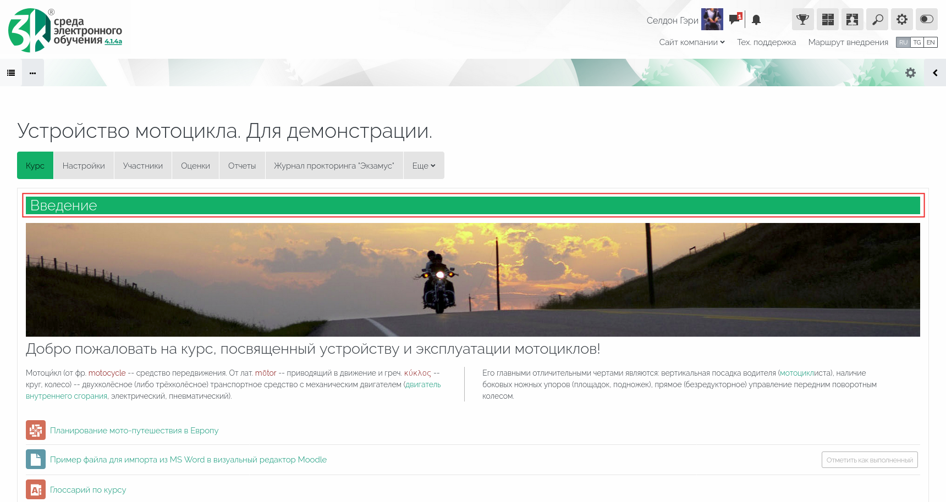Open the course index list icon
The image size is (946, 502).
(x=11, y=72)
